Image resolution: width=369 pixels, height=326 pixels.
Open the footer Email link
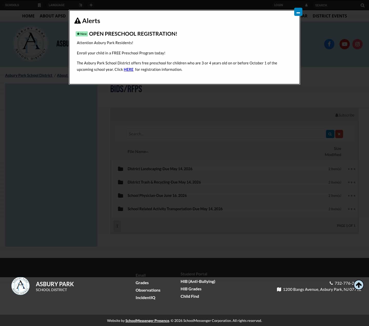pos(141,275)
